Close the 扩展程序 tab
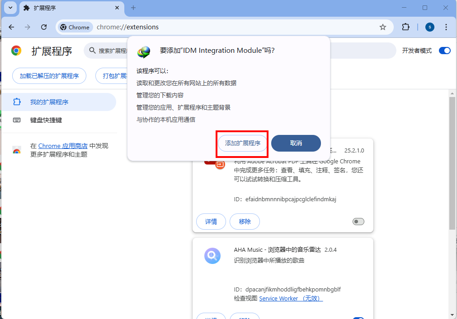 (117, 8)
